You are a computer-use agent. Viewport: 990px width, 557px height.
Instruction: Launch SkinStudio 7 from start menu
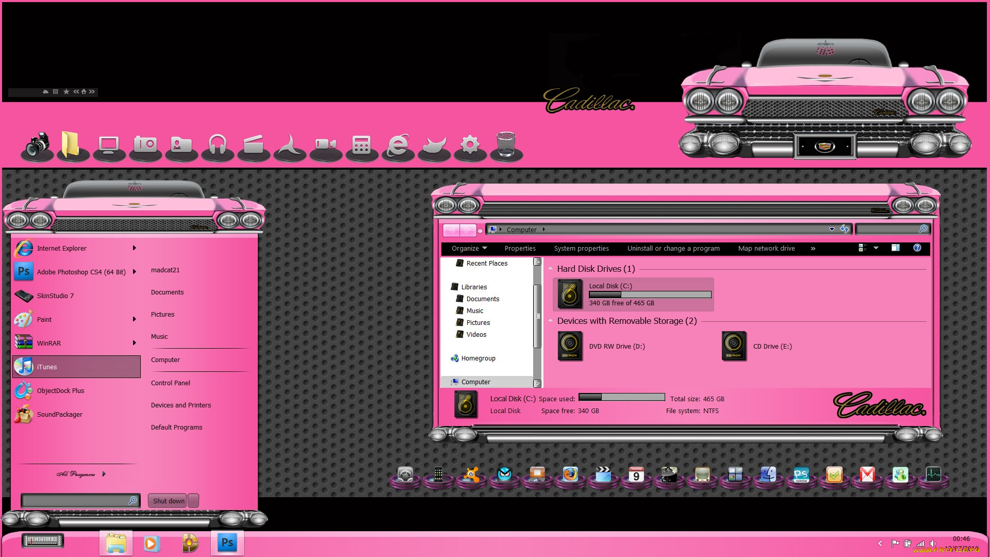coord(76,296)
